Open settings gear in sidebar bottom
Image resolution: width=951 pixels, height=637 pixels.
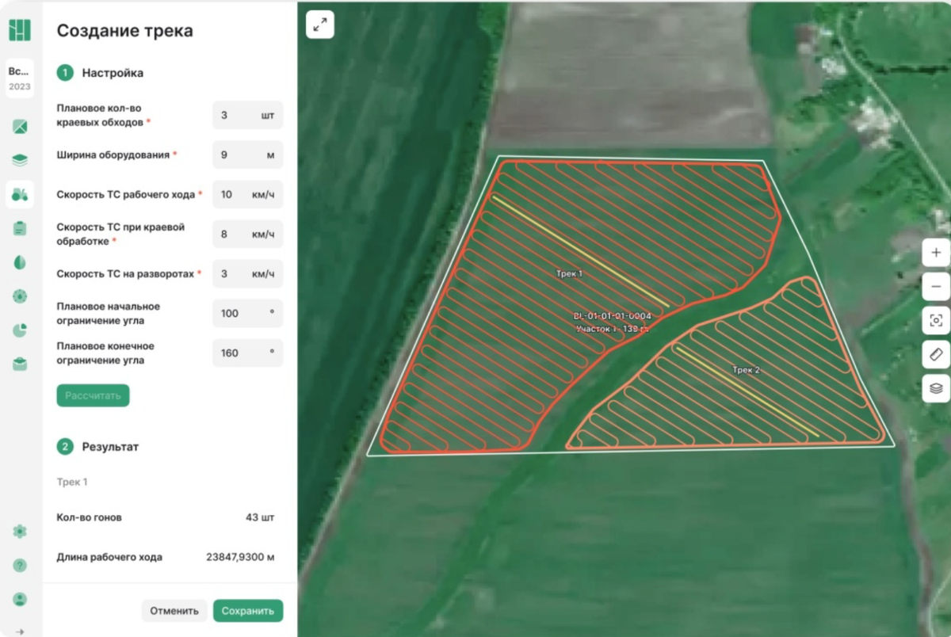(20, 532)
